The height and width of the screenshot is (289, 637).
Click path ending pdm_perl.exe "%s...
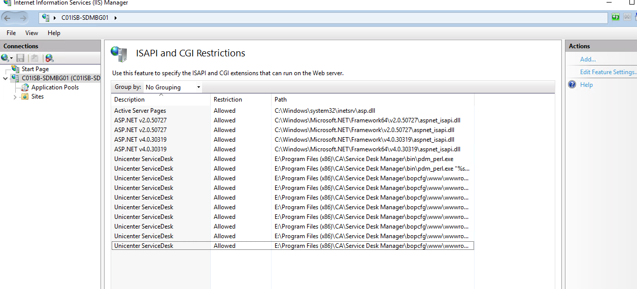[372, 169]
